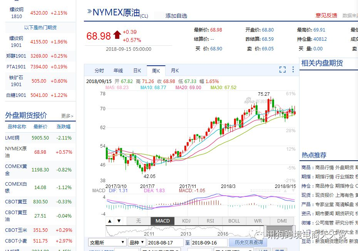The image size is (358, 251).
Task: Open the 行业指数 link
Action: (x=345, y=177)
